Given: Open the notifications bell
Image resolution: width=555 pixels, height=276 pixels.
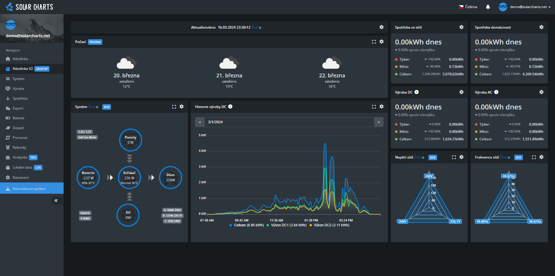Looking at the screenshot, I should coord(488,7).
